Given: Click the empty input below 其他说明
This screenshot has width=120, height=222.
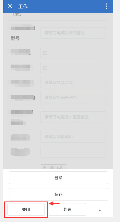Looking at the screenshot, I should point(73,152).
